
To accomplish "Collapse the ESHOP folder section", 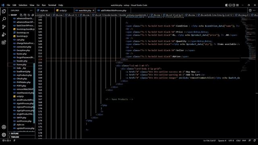I will click(x=14, y=15).
